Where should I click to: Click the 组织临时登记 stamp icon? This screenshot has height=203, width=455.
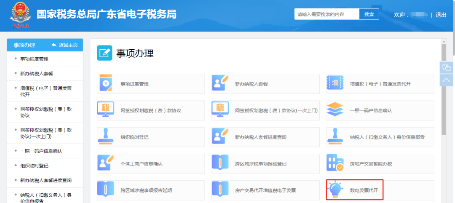coord(106,136)
